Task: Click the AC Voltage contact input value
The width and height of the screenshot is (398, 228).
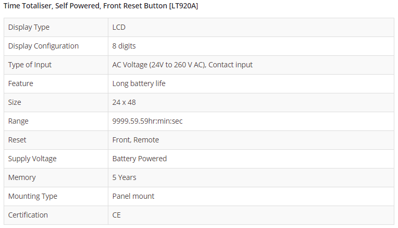Action: point(182,65)
